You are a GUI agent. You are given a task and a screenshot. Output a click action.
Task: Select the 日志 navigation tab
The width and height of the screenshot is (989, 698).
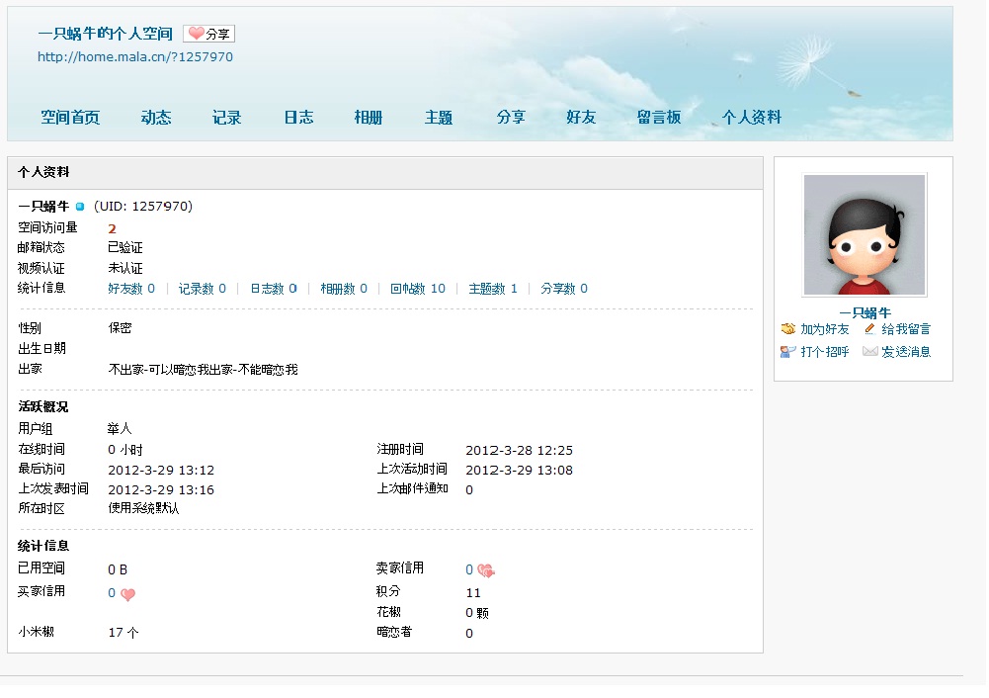pos(298,118)
